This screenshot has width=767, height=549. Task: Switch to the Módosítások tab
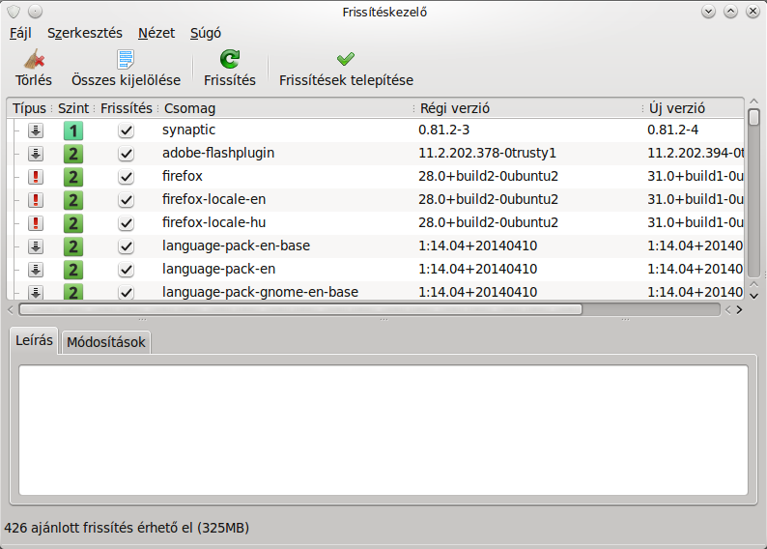tap(106, 342)
